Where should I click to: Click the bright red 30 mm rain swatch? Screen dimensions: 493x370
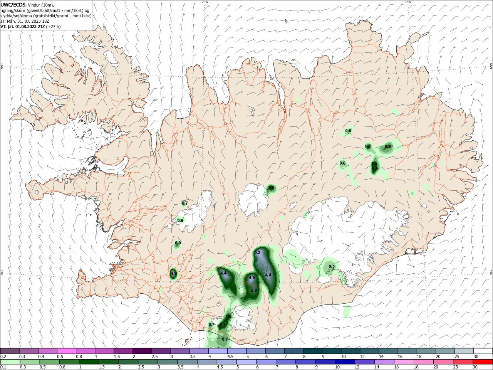pyautogui.click(x=483, y=362)
